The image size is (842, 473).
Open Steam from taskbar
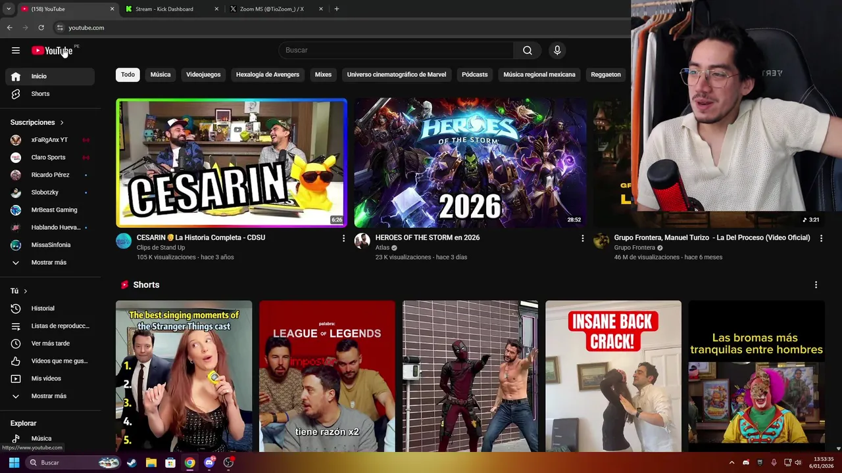(132, 462)
